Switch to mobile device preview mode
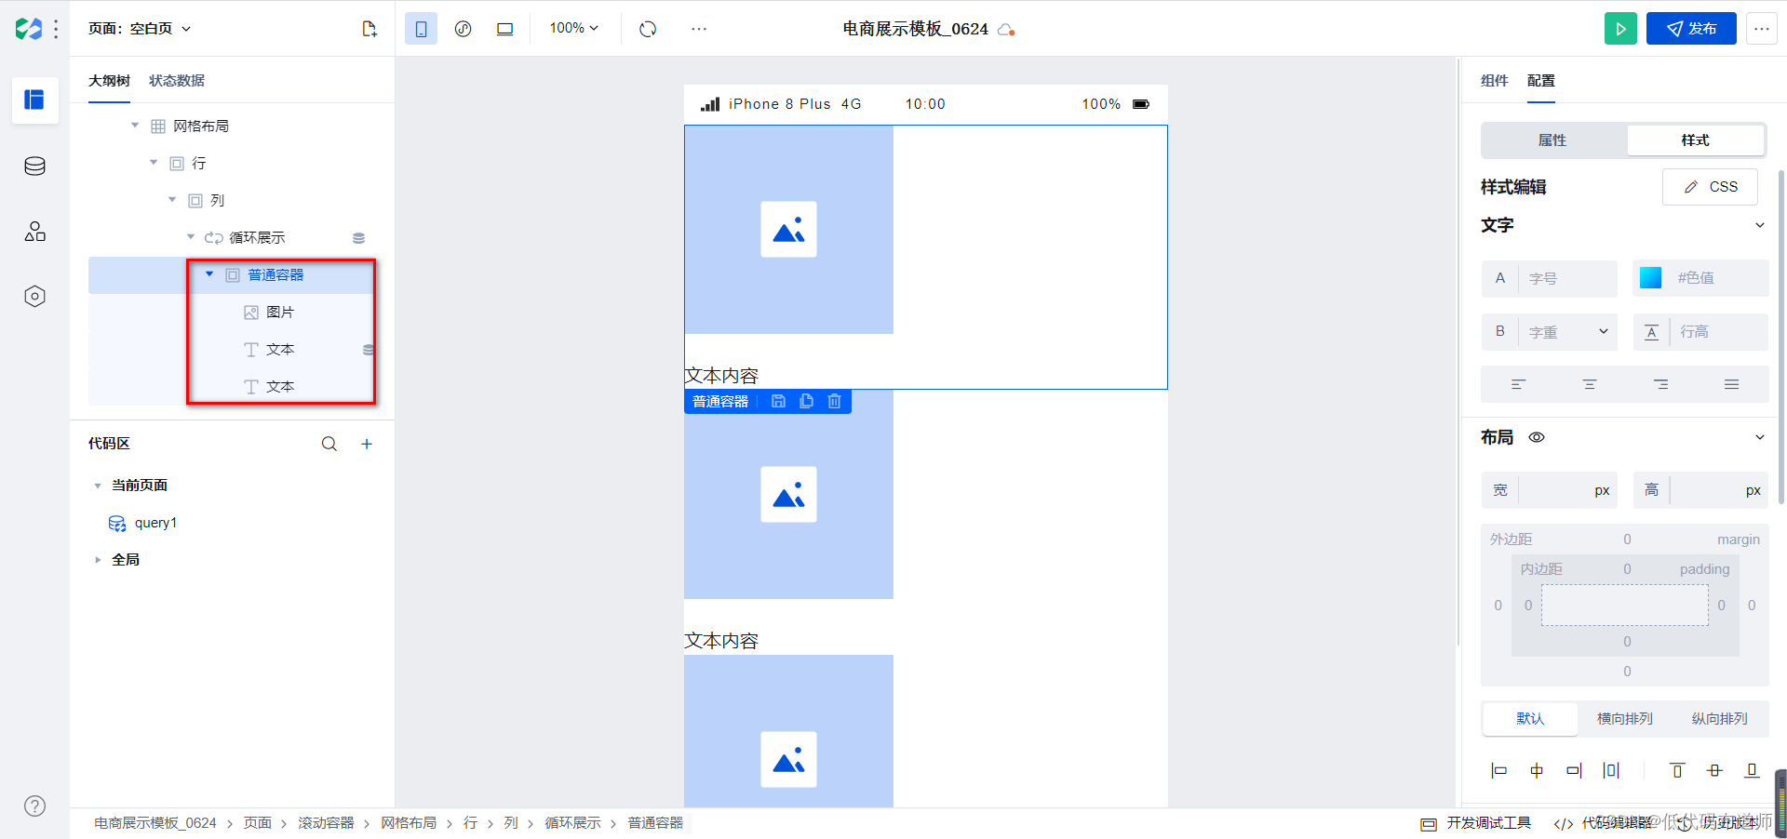 click(x=421, y=29)
